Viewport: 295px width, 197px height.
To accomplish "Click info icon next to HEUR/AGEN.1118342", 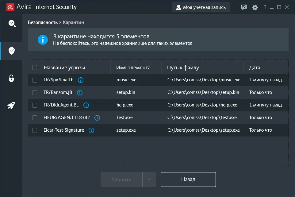I will point(97,118).
